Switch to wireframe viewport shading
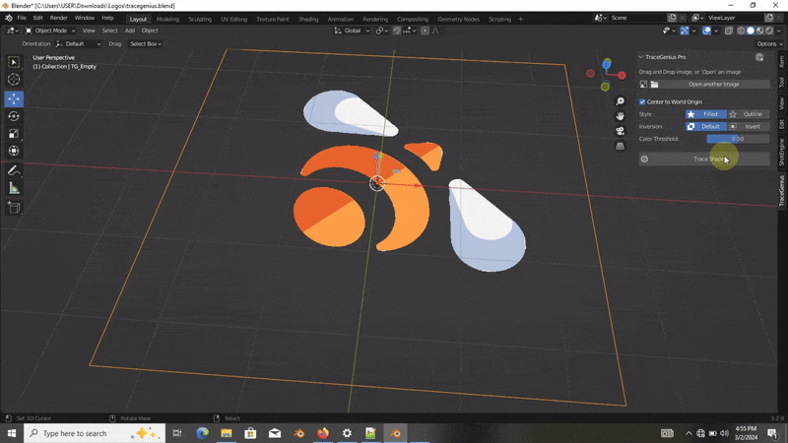The height and width of the screenshot is (443, 788). coord(741,31)
